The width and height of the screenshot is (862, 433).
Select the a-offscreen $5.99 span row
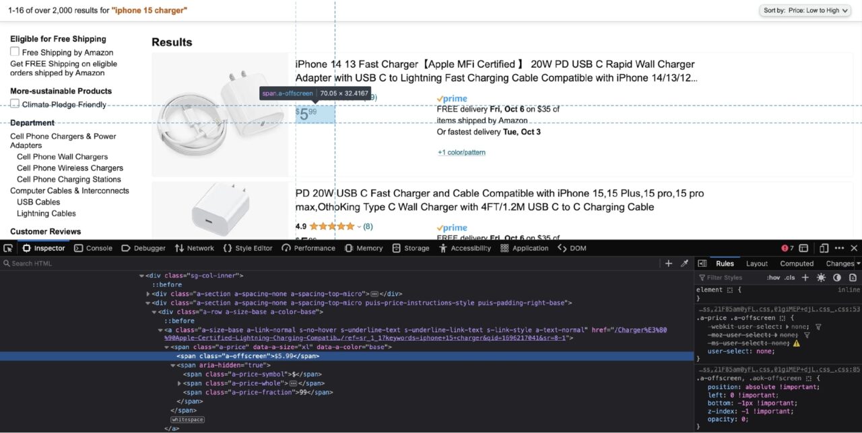(x=347, y=356)
